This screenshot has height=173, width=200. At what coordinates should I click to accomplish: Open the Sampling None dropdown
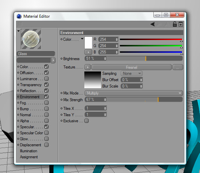pyautogui.click(x=132, y=73)
